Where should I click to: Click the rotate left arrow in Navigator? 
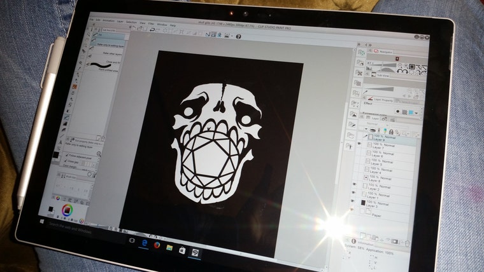click(399, 71)
